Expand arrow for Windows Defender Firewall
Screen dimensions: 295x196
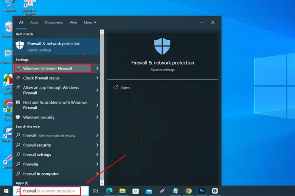(97, 69)
